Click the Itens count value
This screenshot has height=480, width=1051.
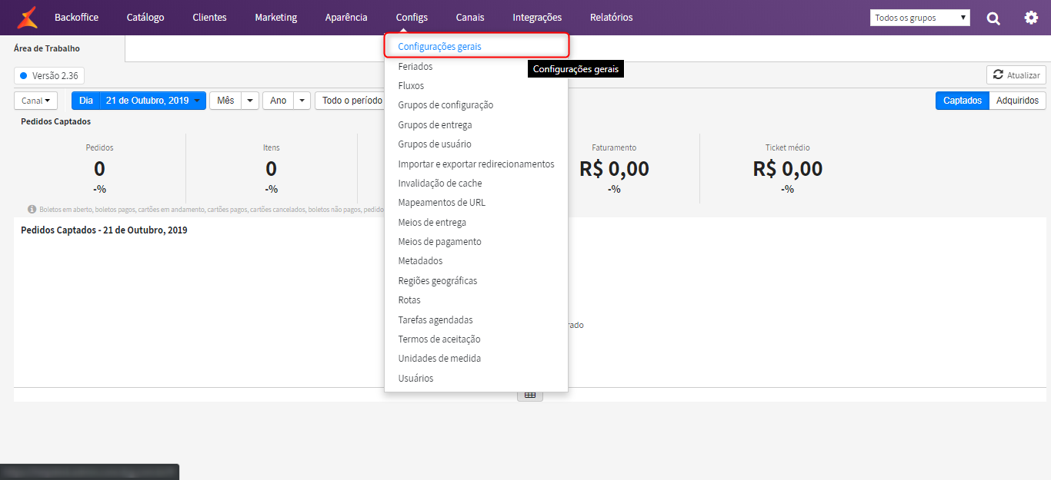click(x=271, y=169)
